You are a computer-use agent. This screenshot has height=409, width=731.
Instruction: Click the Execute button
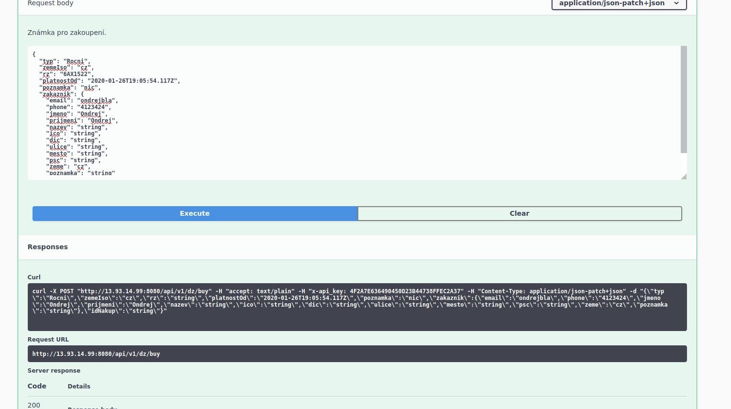pos(195,213)
